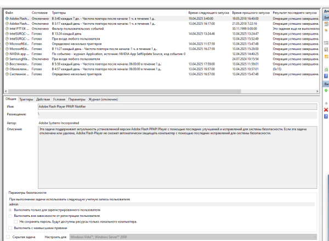
Task: Select 'Выполнять вне зависимости от регистрации' radio
Action: tap(10, 216)
